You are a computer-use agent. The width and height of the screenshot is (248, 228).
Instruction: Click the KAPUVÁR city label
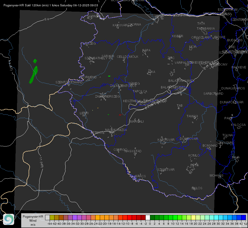pyautogui.click(x=120, y=25)
